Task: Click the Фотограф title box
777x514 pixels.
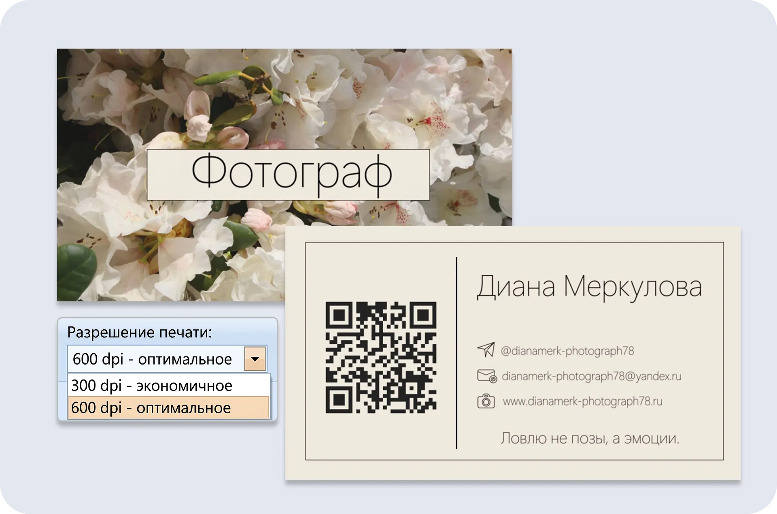Action: coord(288,175)
